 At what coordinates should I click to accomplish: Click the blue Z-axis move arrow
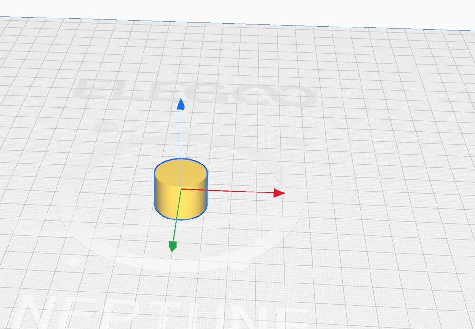pos(181,103)
